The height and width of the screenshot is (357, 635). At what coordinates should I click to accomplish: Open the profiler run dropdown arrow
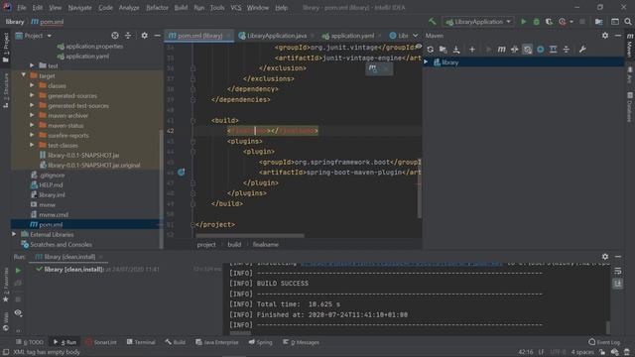click(571, 22)
